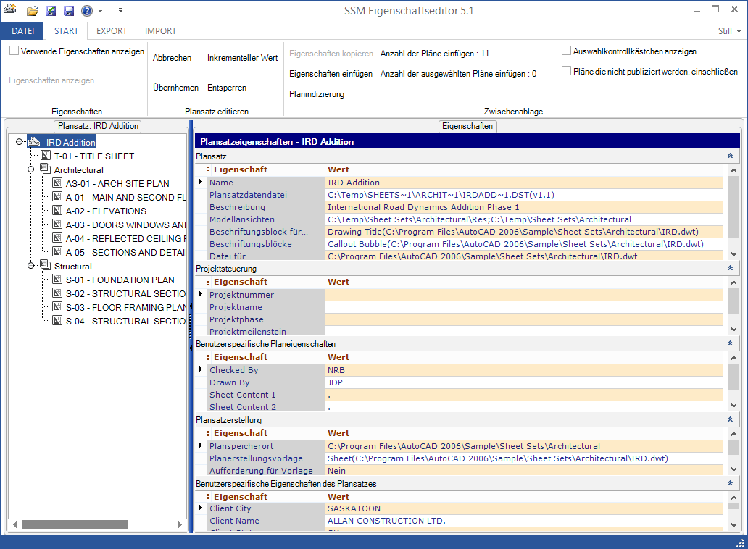
Task: Click the sheet icon beside A-05 - SECTIONS AND DETAIL
Action: coord(57,252)
